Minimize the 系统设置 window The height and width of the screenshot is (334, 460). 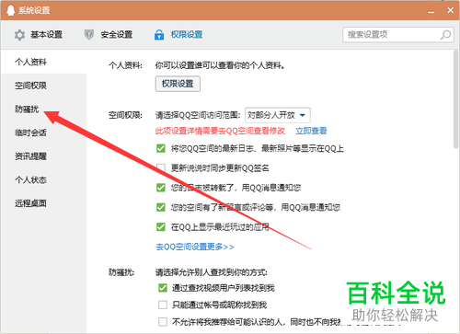point(431,11)
